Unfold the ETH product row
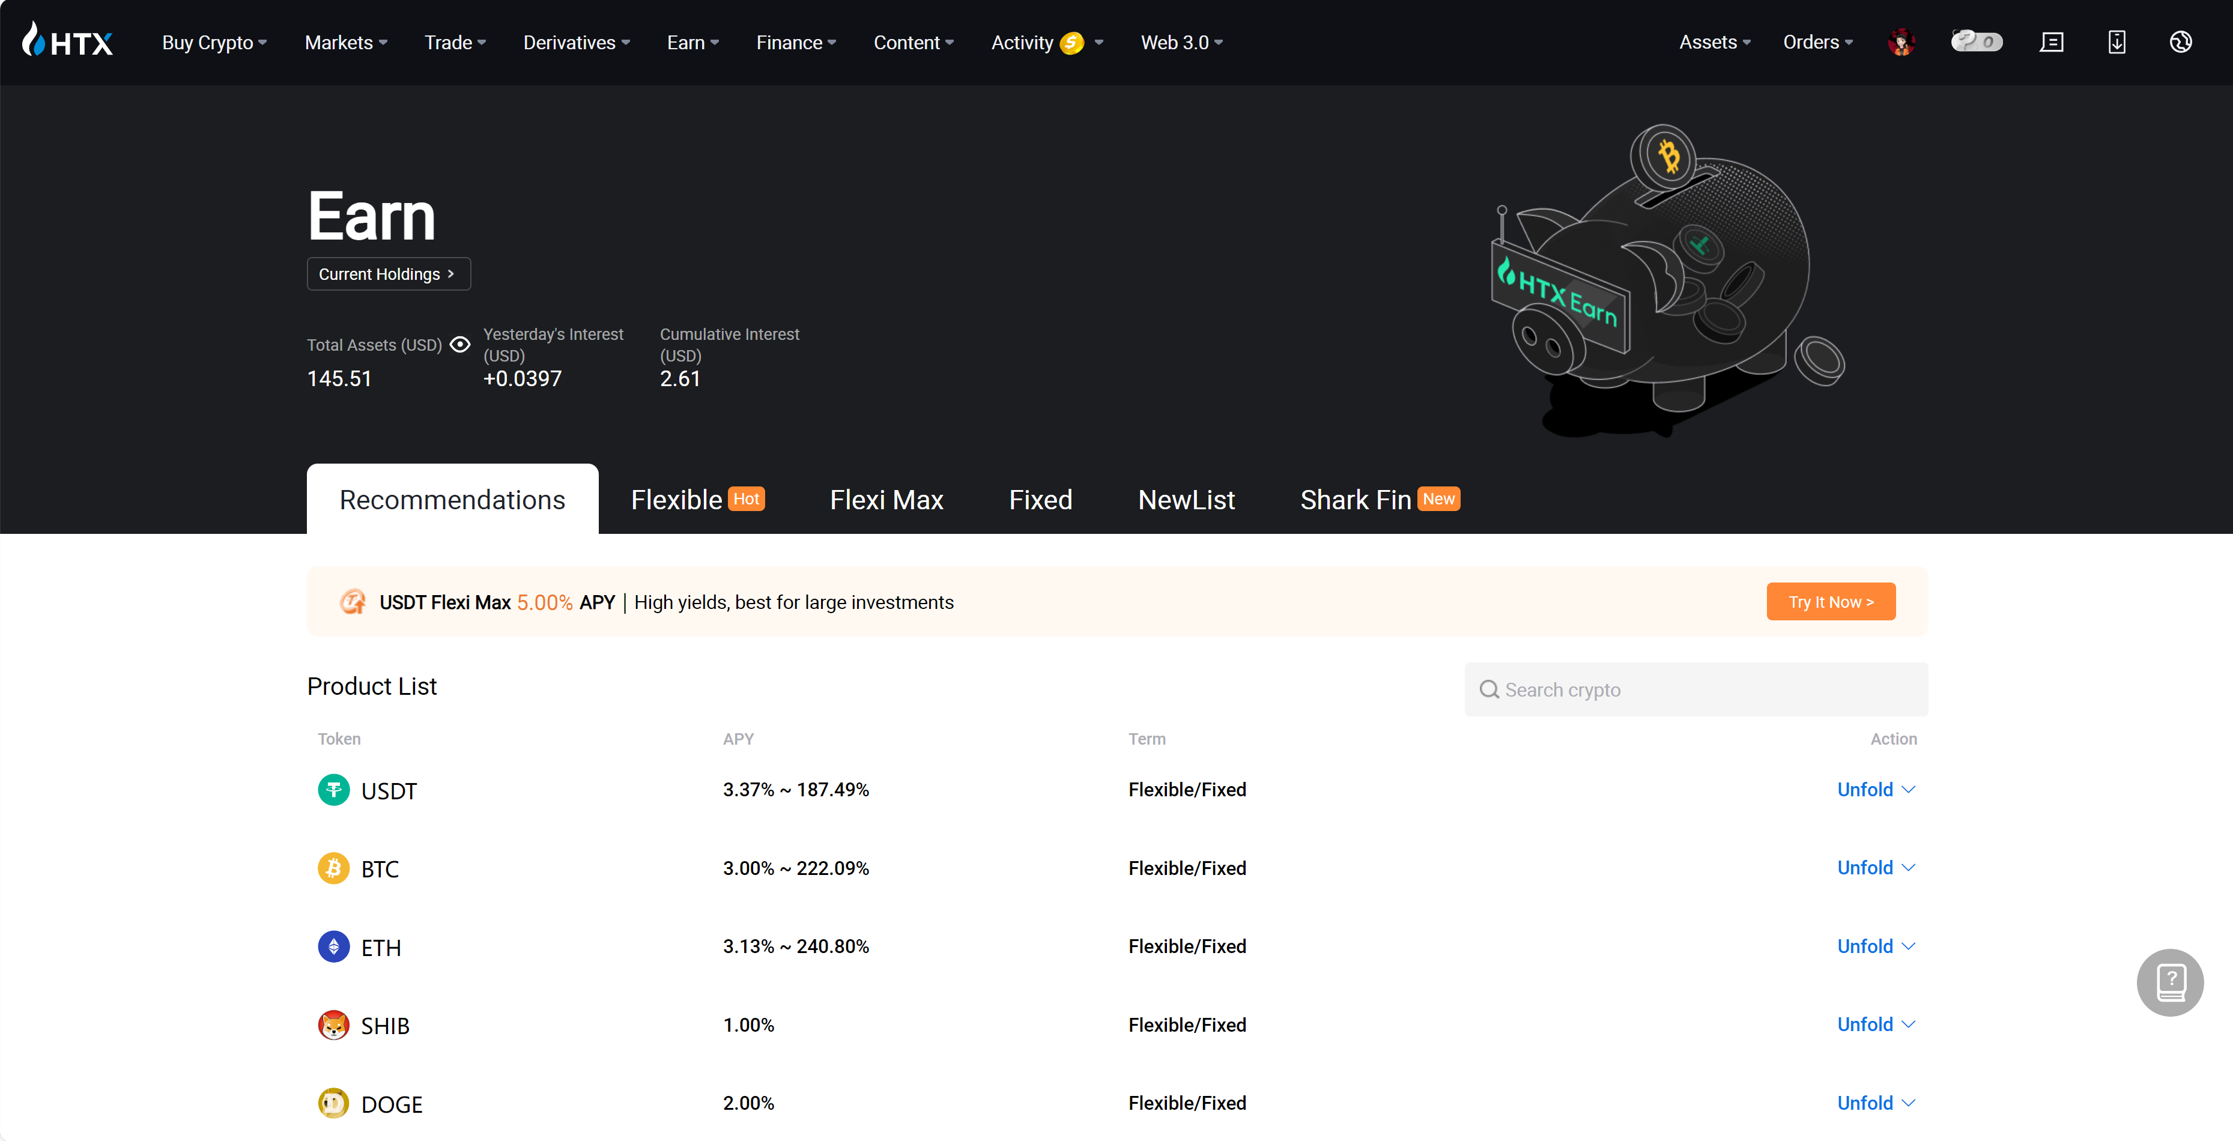 click(1876, 946)
